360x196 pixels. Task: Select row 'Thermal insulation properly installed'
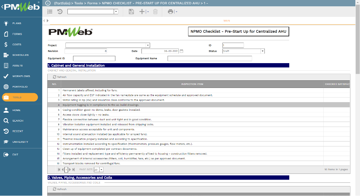[x=199, y=139]
